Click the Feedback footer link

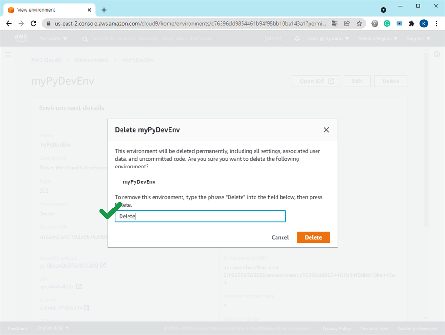click(18, 328)
